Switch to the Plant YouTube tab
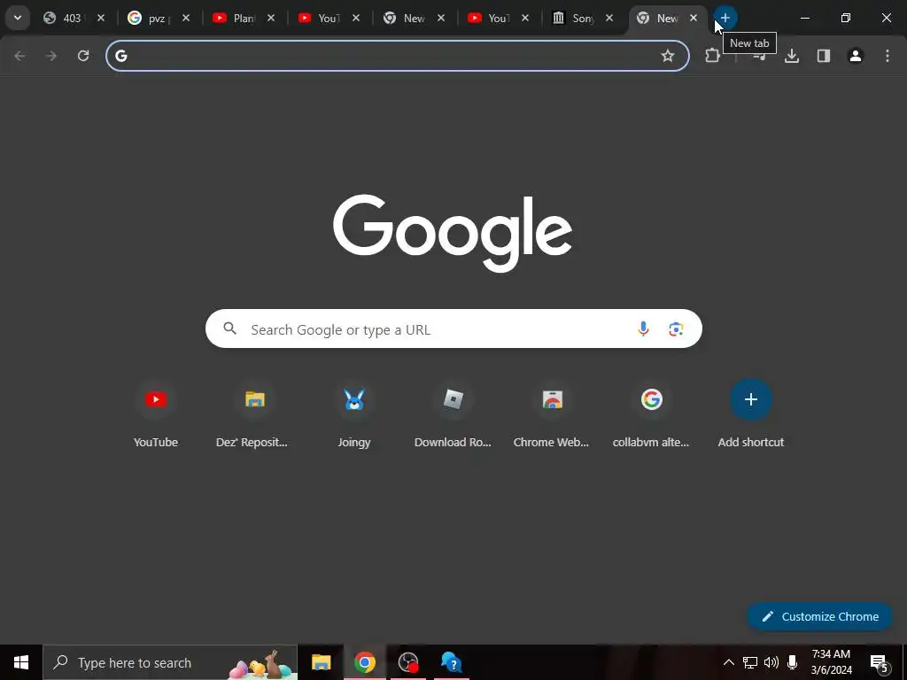Viewport: 907px width, 680px height. coord(244,18)
